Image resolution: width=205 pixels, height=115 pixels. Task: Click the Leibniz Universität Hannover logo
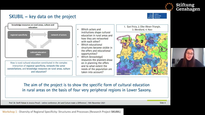coord(157,16)
